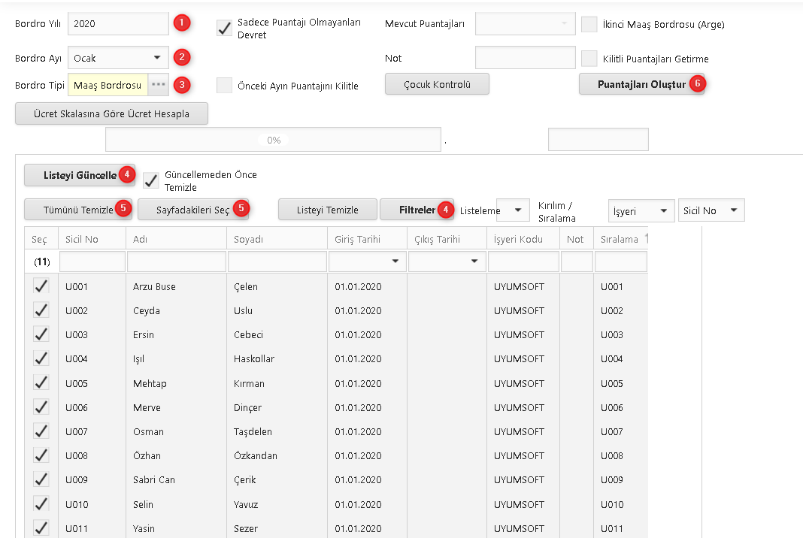Open the İşyeri sorting dropdown

pos(641,210)
